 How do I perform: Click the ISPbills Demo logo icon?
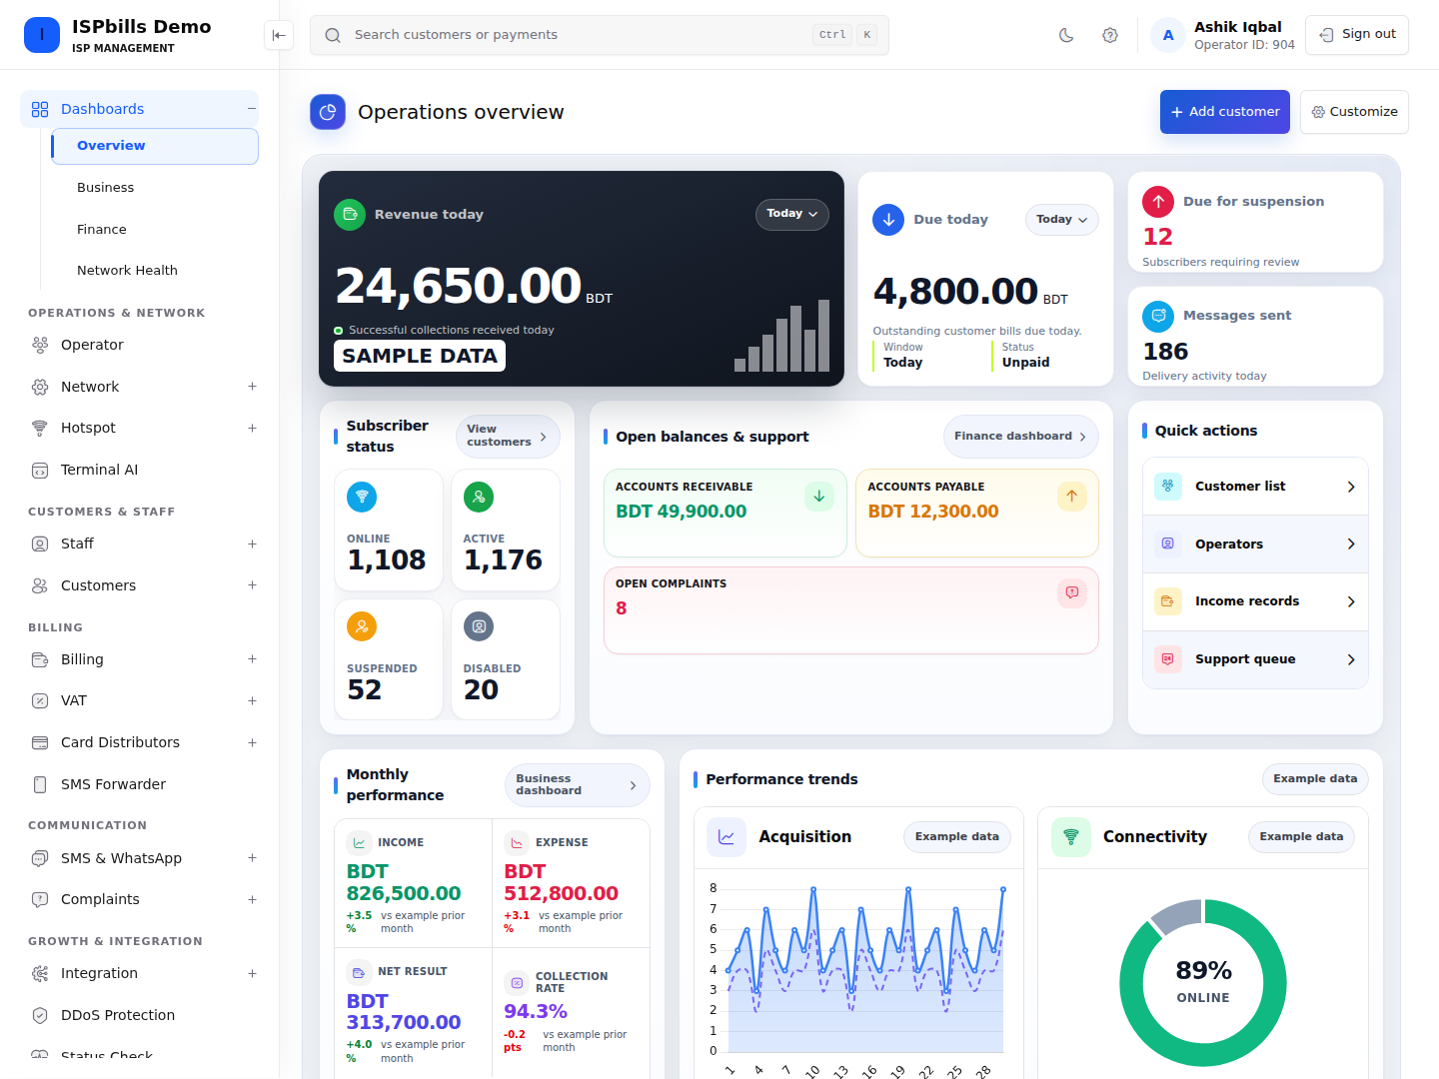pos(42,35)
